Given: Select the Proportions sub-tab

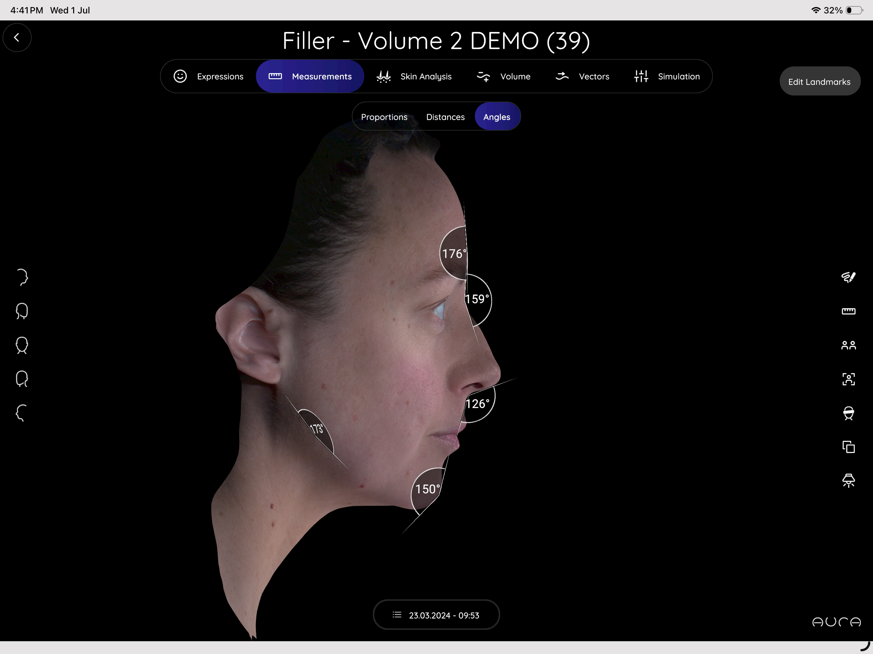Looking at the screenshot, I should 384,117.
